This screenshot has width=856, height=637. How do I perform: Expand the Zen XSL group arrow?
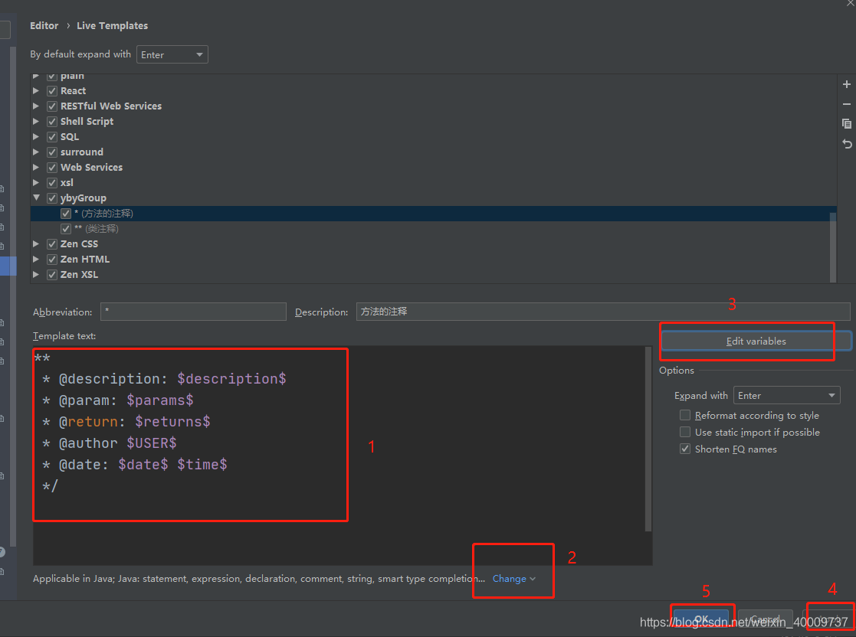[36, 274]
